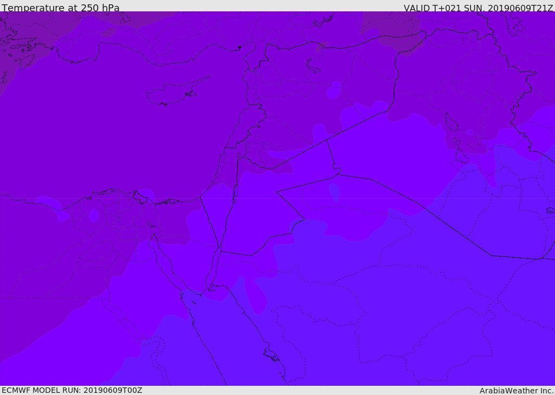Click the 'VALID T+021 SUN' timestamp text
Image resolution: width=555 pixels, height=395 pixels.
pyautogui.click(x=478, y=8)
